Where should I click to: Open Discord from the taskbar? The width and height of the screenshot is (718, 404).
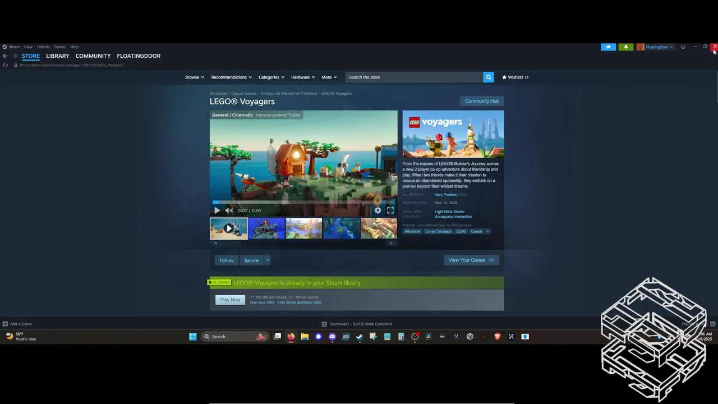point(332,337)
